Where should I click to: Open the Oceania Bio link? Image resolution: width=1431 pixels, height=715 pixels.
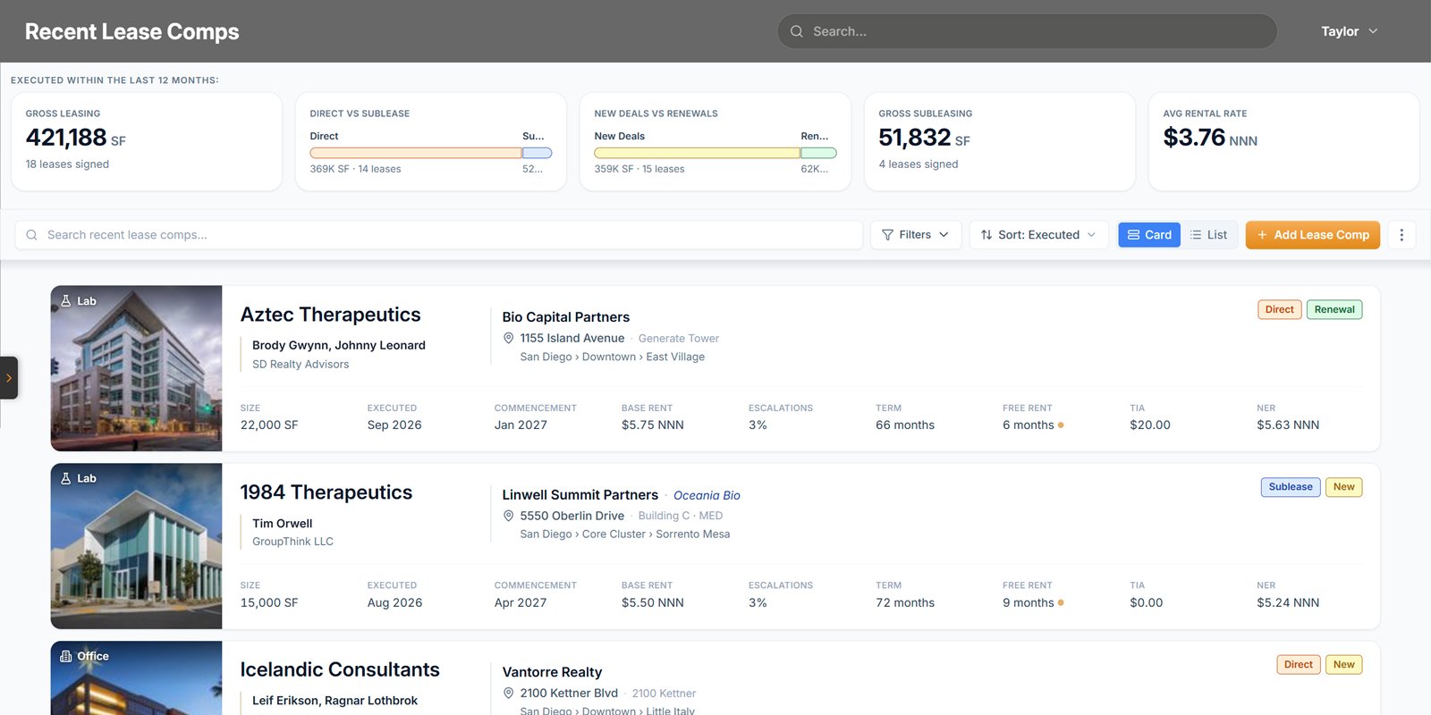[x=707, y=495]
